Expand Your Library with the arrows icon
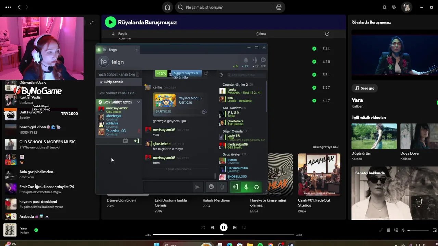The width and height of the screenshot is (438, 246). [x=92, y=23]
